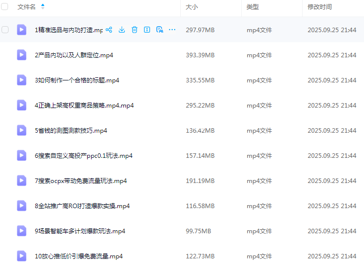Viewport: 364px width, 276px height.
Task: Click video icon of 5省钱的测图测款技巧.mp4
Action: click(22, 130)
